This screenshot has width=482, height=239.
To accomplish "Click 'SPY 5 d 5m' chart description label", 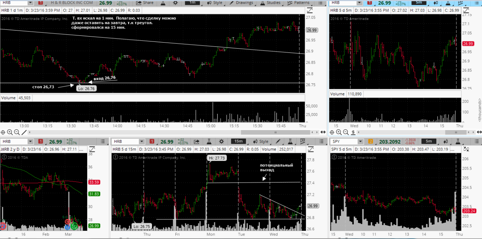I will click(341, 149).
